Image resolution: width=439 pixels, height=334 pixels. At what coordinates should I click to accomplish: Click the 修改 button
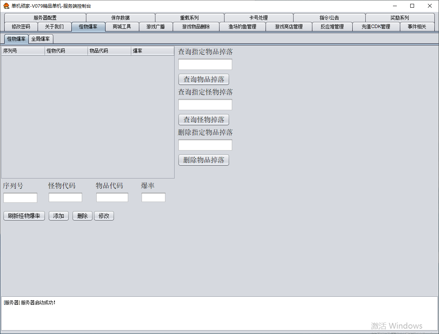point(104,216)
